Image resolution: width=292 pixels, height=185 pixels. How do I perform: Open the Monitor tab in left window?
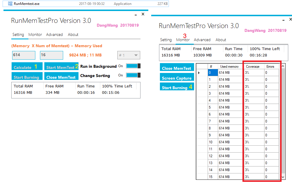coord(35,35)
